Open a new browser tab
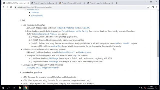160x90 pixels. point(116,3)
